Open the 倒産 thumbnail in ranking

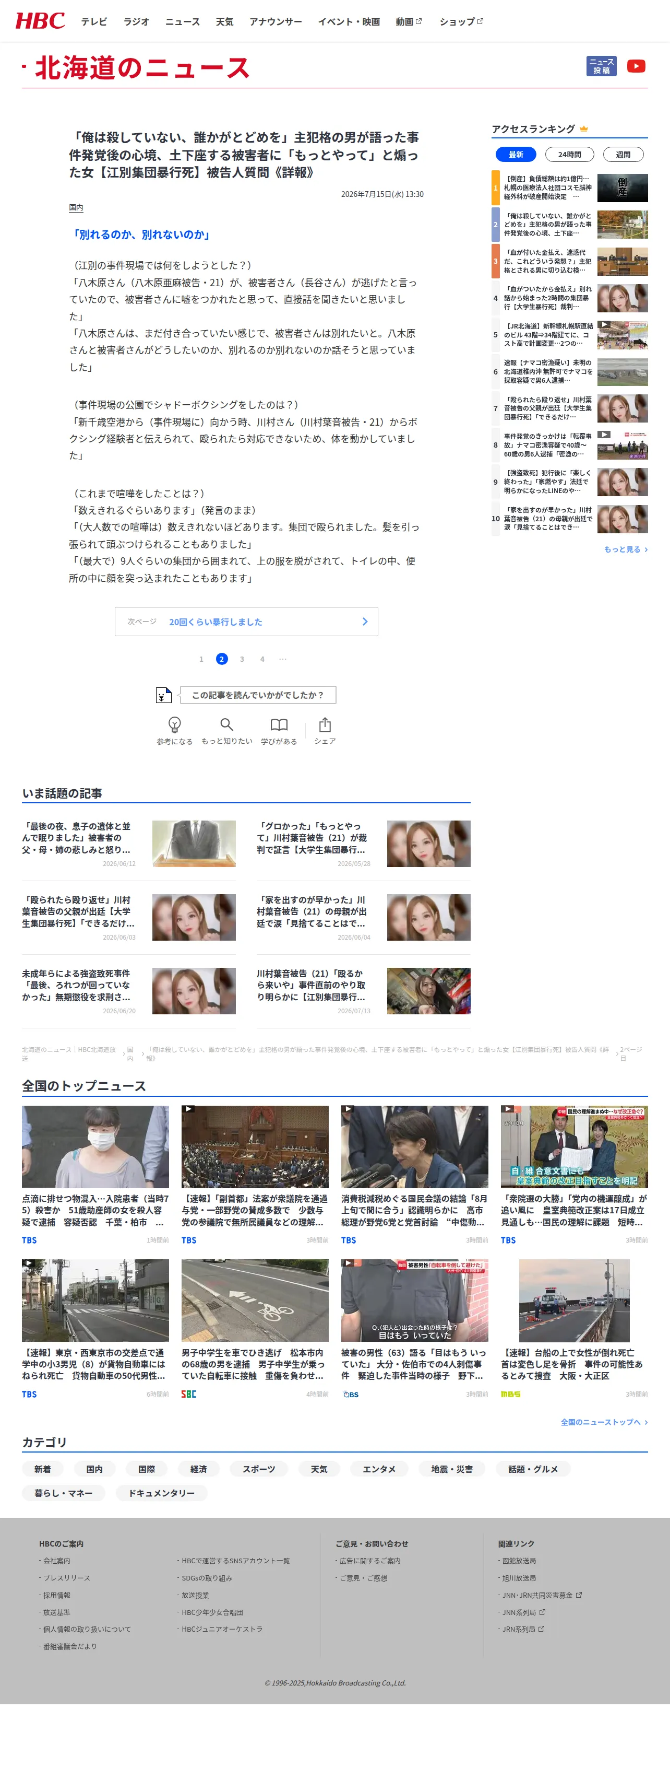coord(622,188)
